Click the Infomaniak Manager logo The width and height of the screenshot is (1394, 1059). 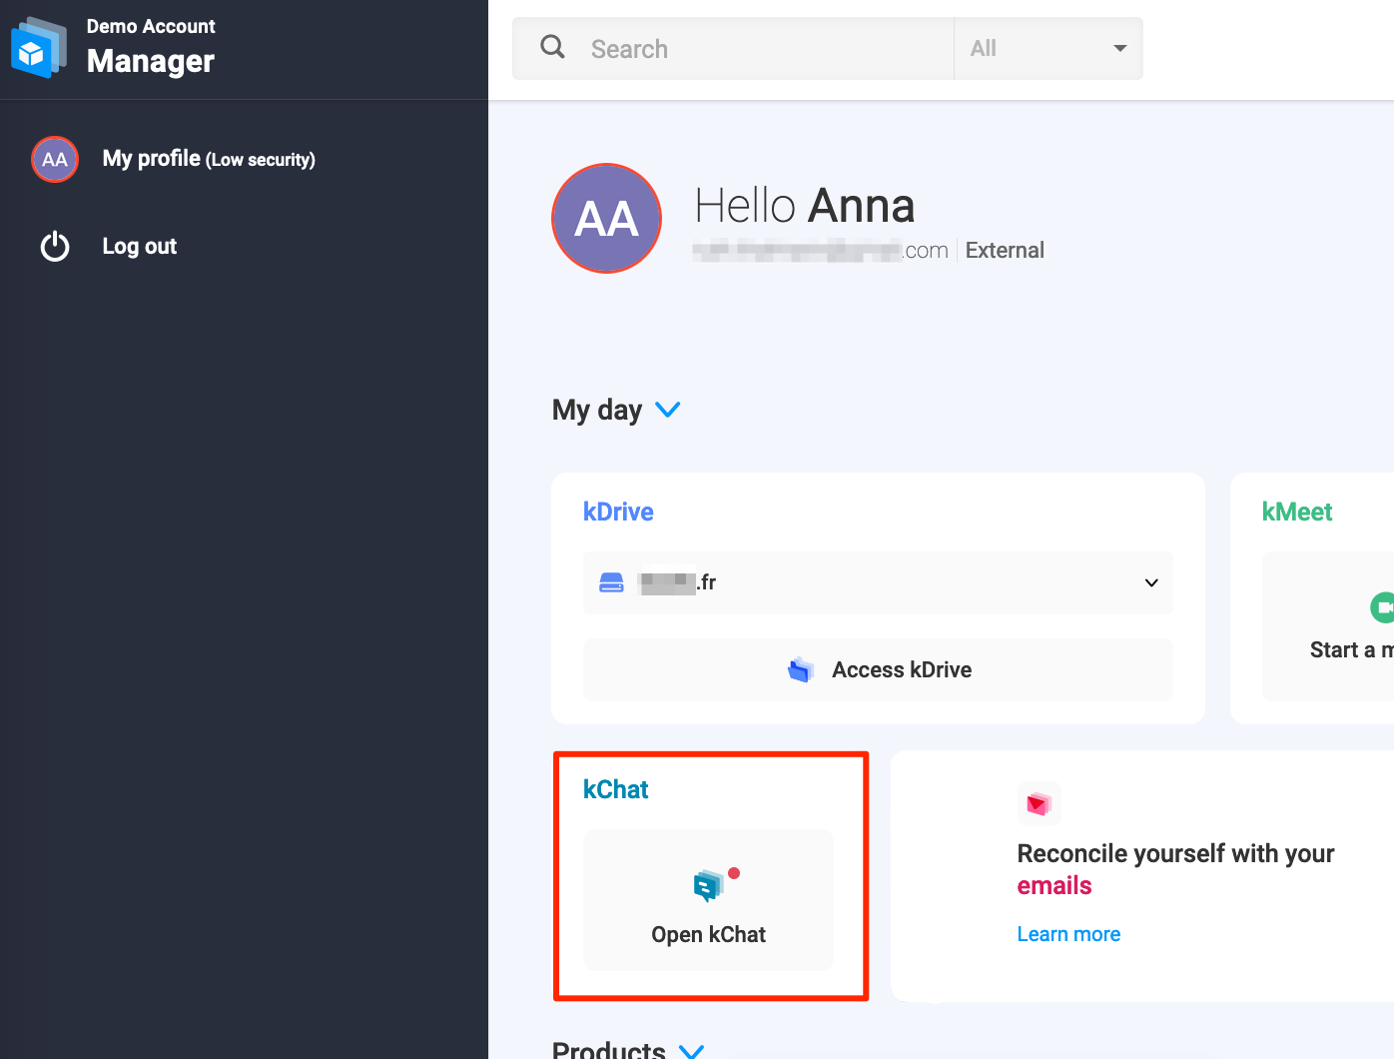tap(37, 45)
